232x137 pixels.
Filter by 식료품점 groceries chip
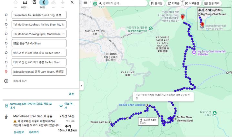[x=192, y=3]
